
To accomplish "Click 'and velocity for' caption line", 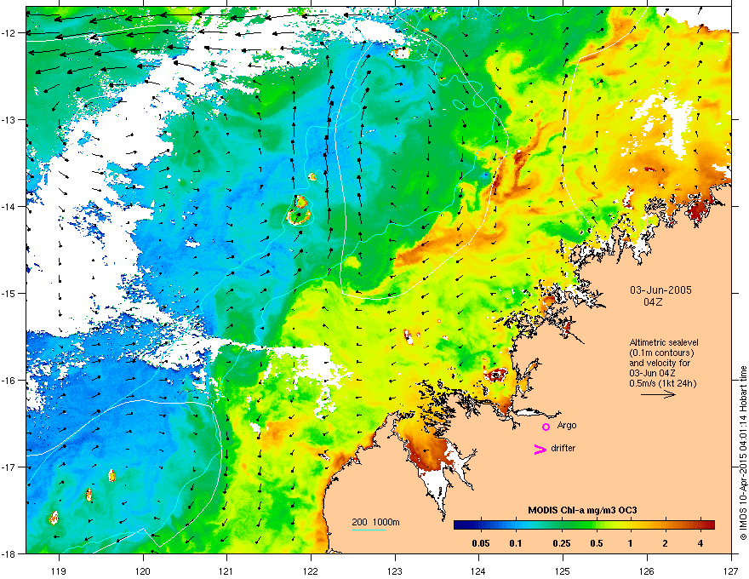I will pyautogui.click(x=660, y=363).
